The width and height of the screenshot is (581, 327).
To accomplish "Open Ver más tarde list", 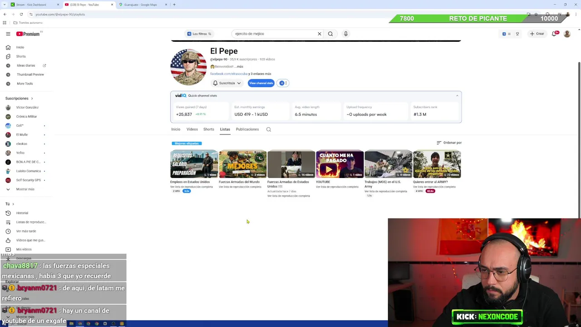I will tap(26, 231).
